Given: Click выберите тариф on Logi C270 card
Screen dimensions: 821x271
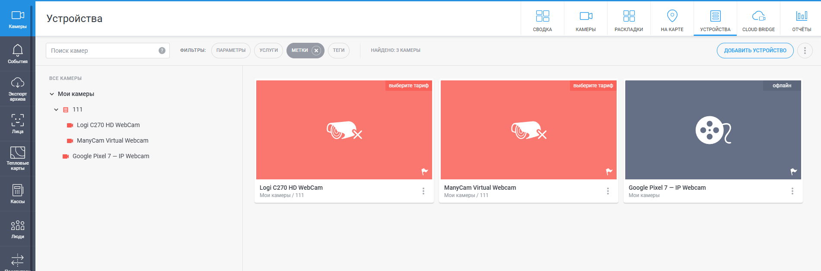Looking at the screenshot, I should pos(409,86).
